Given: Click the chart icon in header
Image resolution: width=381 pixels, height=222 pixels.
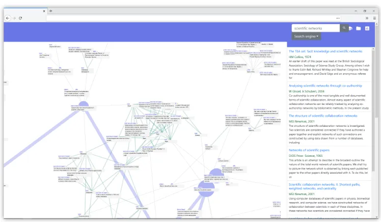Looking at the screenshot, I should click(367, 29).
